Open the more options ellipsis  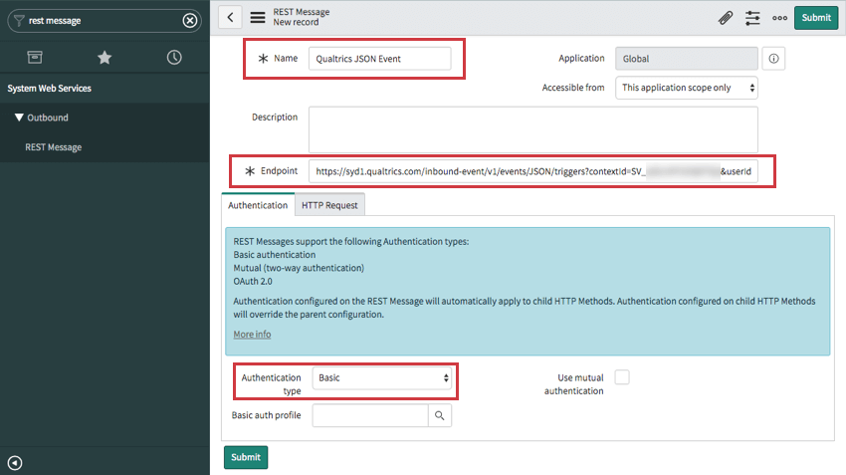pos(779,18)
